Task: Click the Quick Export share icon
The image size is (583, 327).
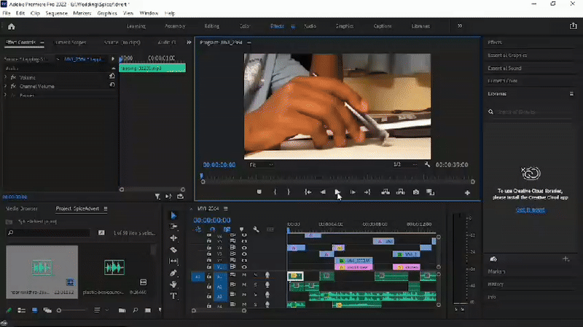Action: coord(573,26)
